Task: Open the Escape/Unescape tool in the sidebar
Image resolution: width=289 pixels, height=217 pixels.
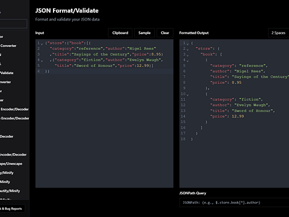Action: [x=11, y=164]
